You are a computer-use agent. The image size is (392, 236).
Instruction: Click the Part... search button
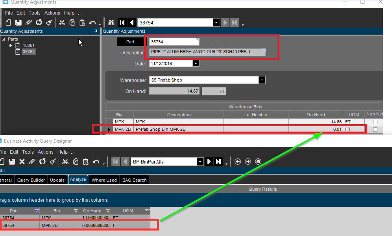(x=132, y=42)
